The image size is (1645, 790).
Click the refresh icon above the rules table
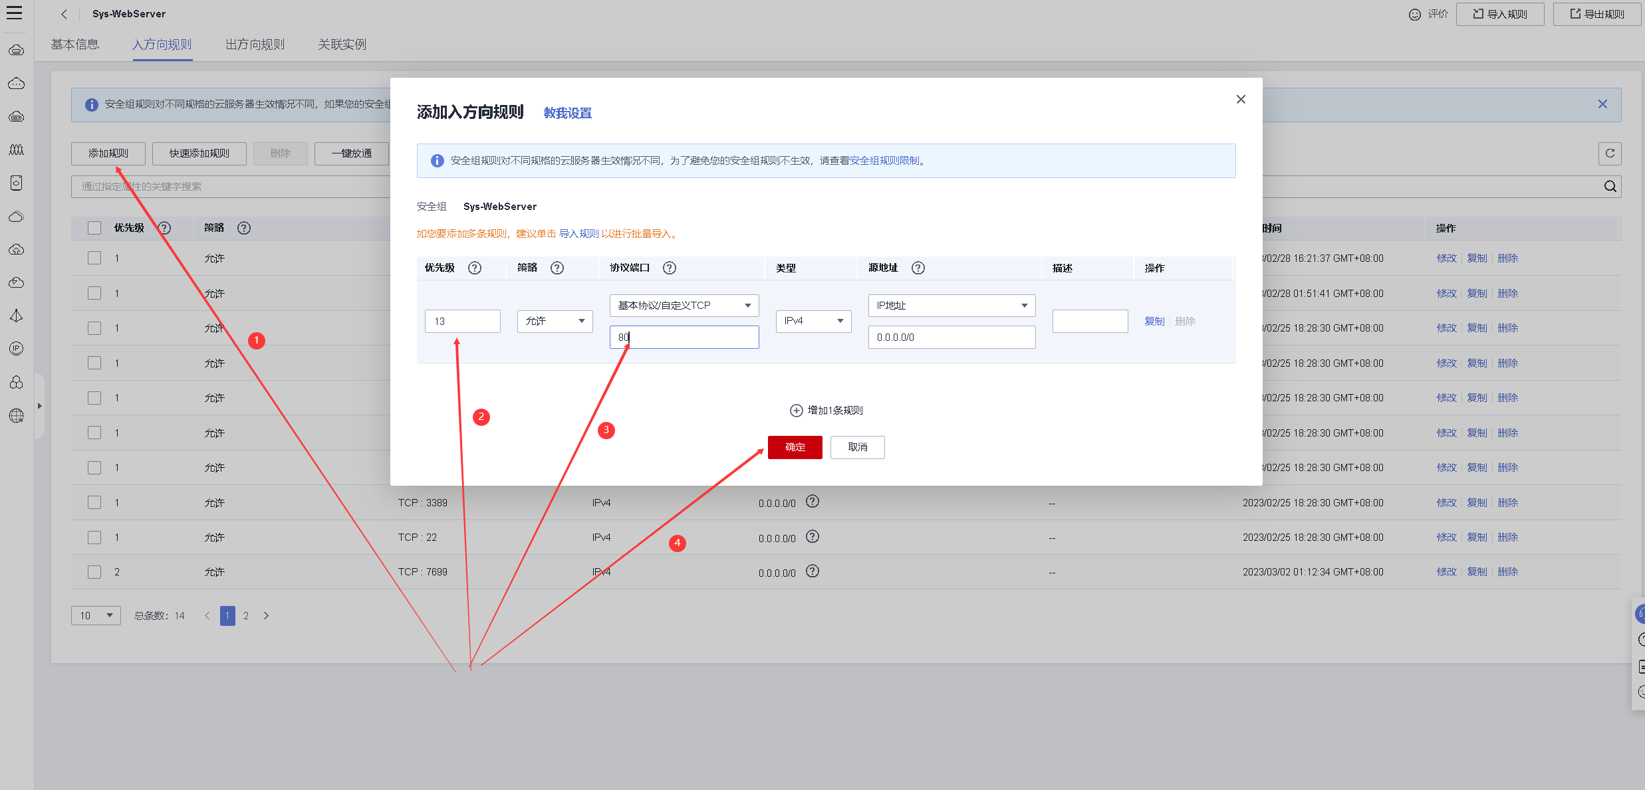(x=1610, y=153)
